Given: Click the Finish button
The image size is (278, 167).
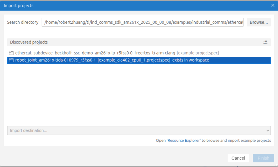Looking at the screenshot, I should pyautogui.click(x=263, y=158).
